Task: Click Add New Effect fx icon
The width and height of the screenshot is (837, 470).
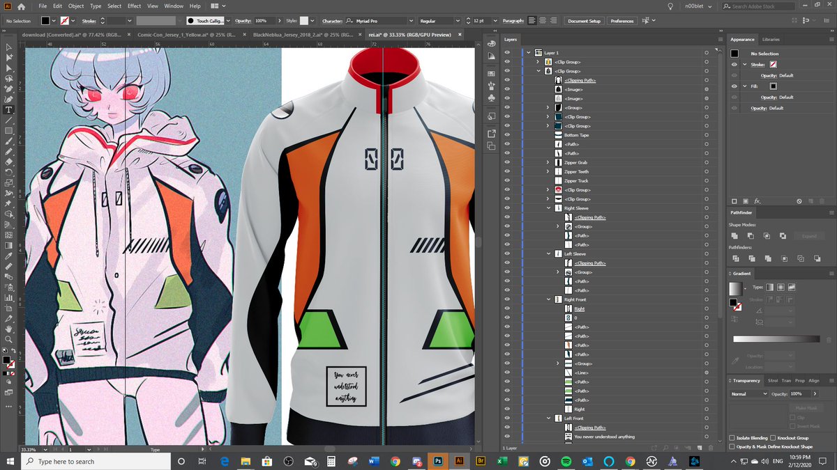Action: click(x=756, y=201)
